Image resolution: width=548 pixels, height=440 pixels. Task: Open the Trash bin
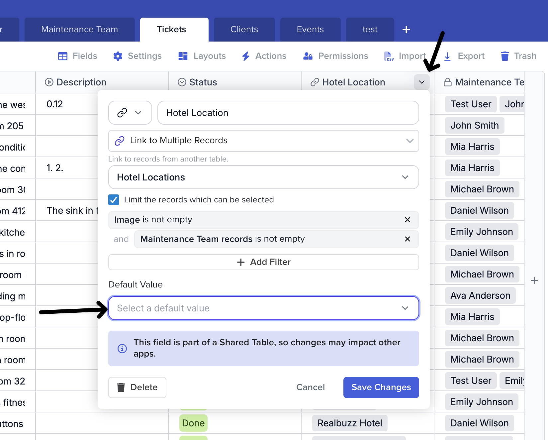click(x=504, y=56)
